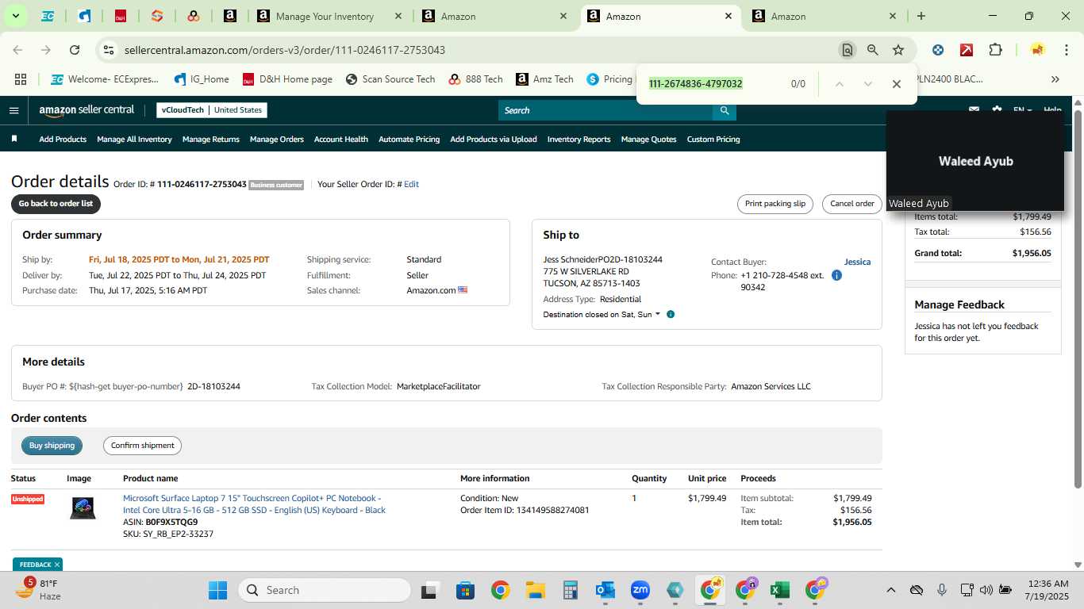
Task: Expand the Destination closed on Sat, Sun dropdown
Action: tap(602, 314)
